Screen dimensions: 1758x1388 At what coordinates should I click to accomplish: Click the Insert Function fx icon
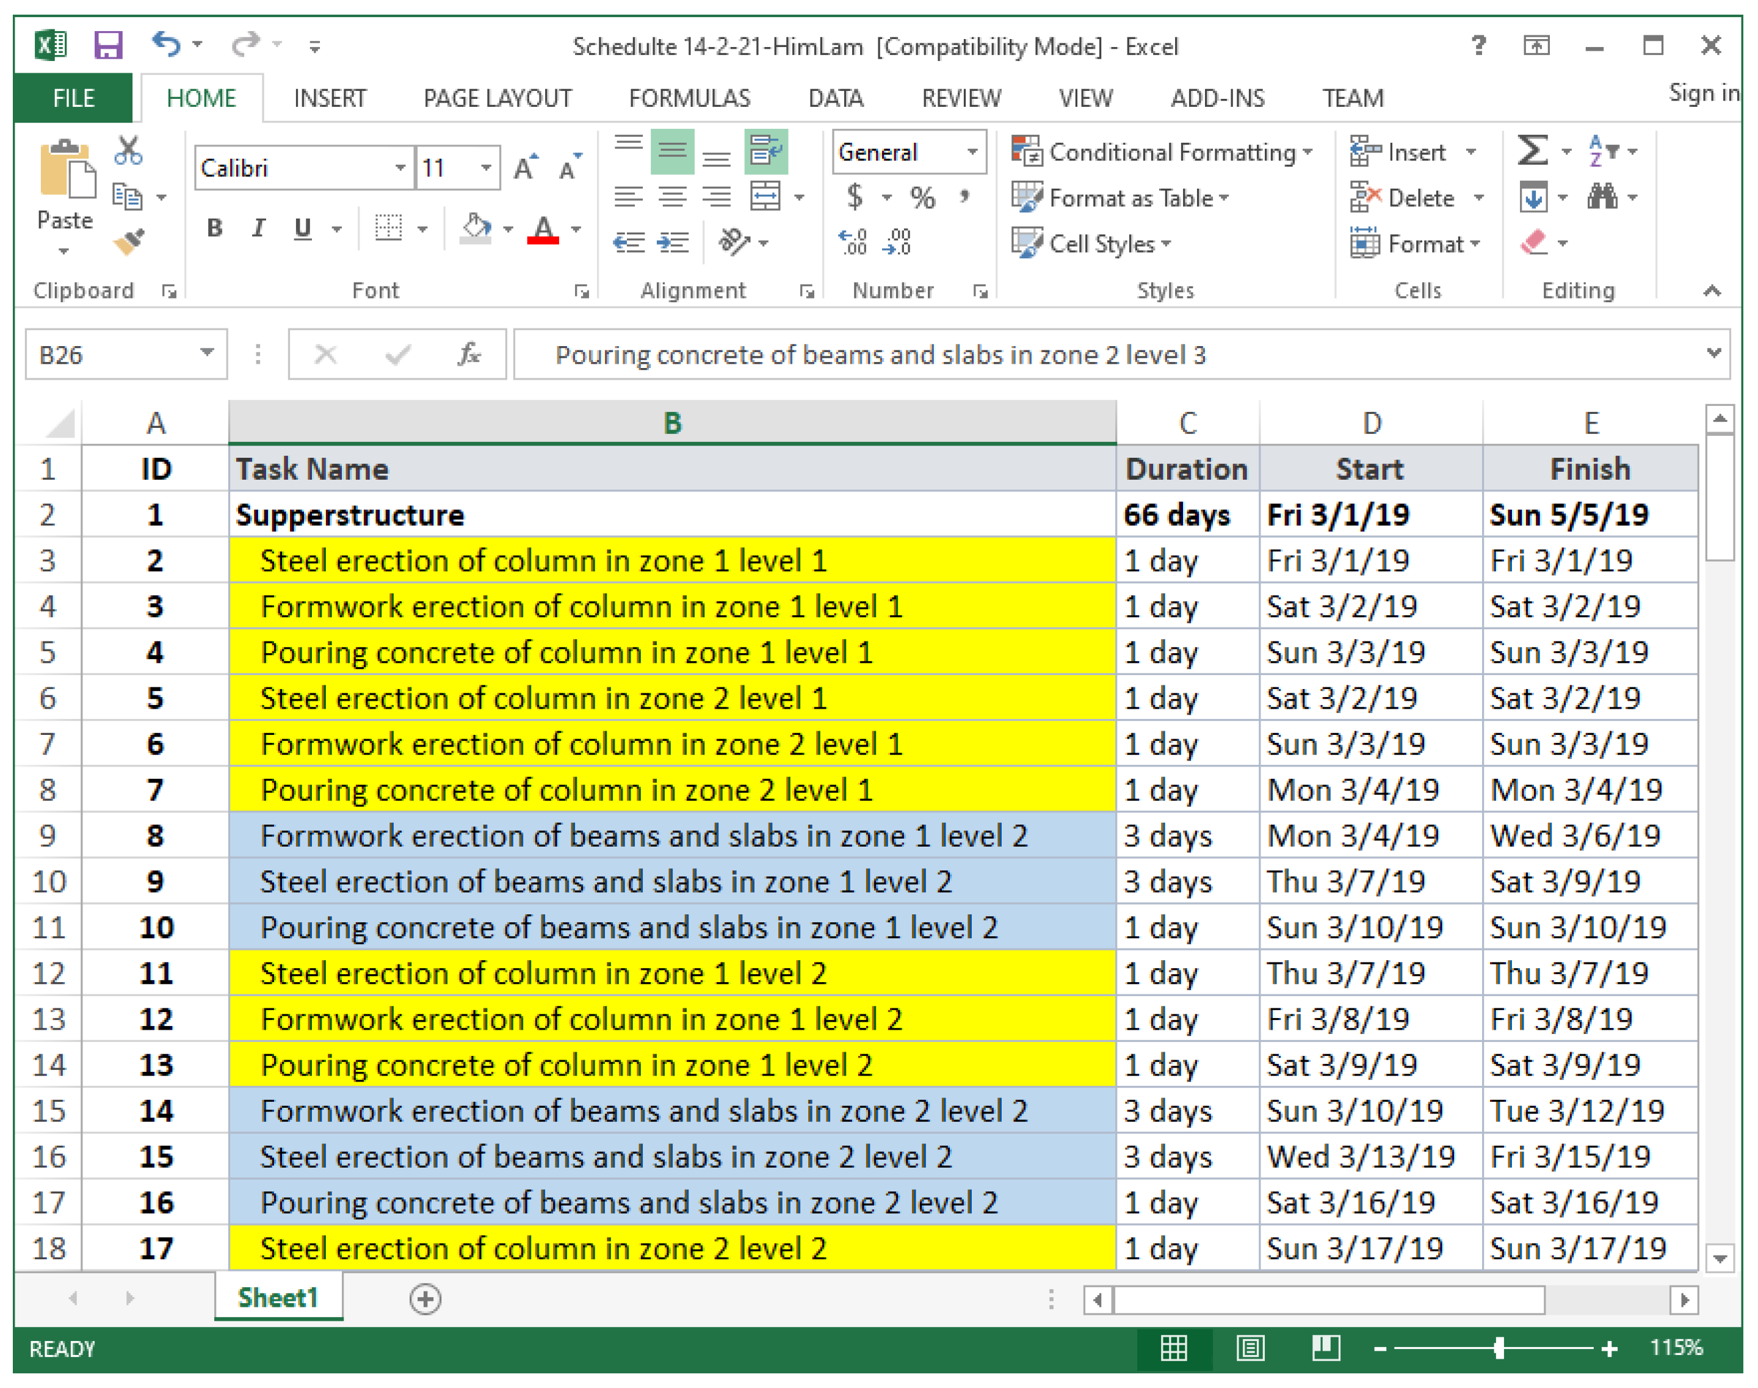pyautogui.click(x=469, y=354)
